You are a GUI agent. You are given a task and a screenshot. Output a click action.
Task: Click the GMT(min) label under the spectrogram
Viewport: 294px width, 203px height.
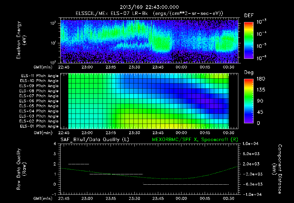pos(43,67)
